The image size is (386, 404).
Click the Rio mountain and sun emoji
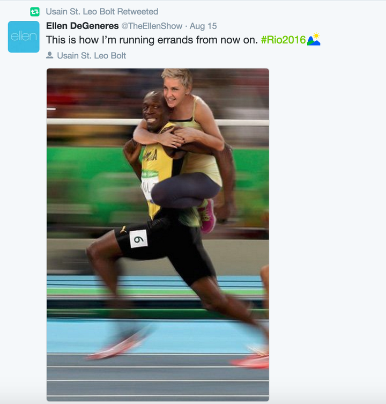tap(314, 39)
